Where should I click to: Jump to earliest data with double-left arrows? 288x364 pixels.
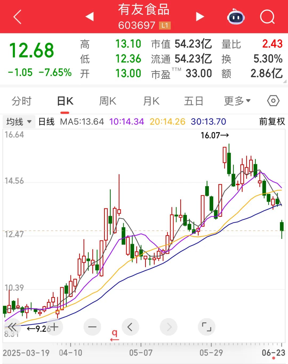point(12,327)
